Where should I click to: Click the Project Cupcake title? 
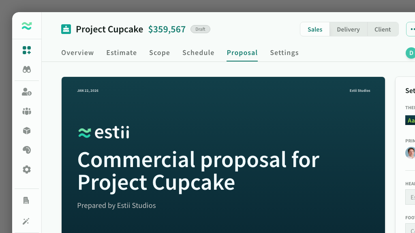coord(109,29)
